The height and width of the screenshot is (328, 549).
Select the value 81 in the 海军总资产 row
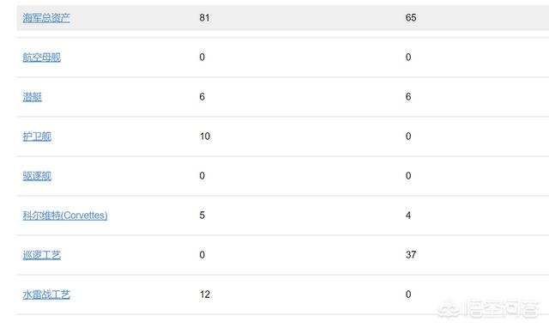204,17
